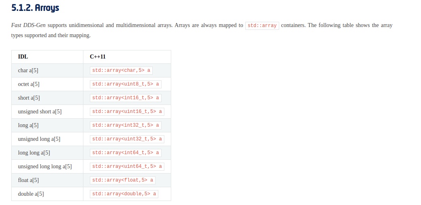Viewport: 421px width, 205px height.
Task: Select the 'double a[5]' table cell
Action: pos(47,194)
